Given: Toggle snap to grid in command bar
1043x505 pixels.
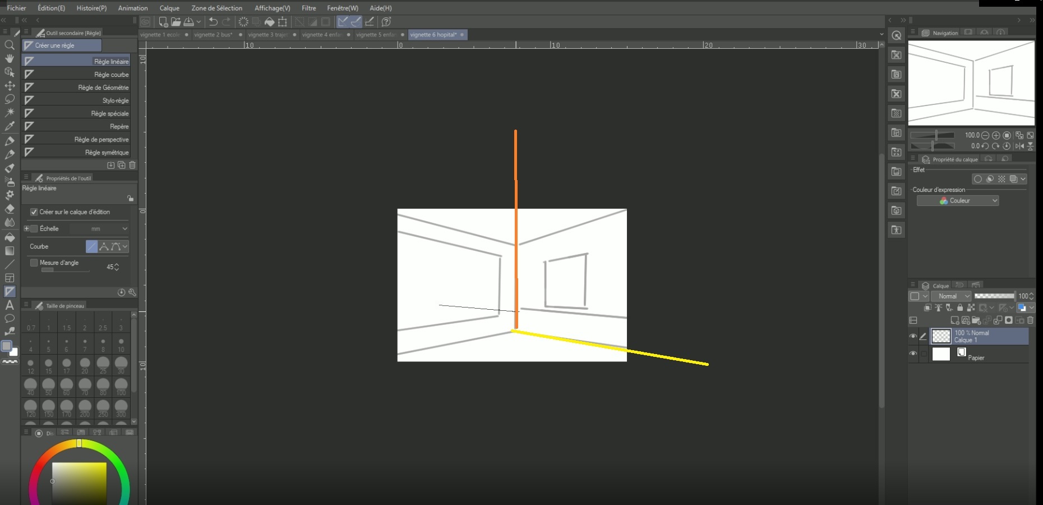Looking at the screenshot, I should coord(370,22).
